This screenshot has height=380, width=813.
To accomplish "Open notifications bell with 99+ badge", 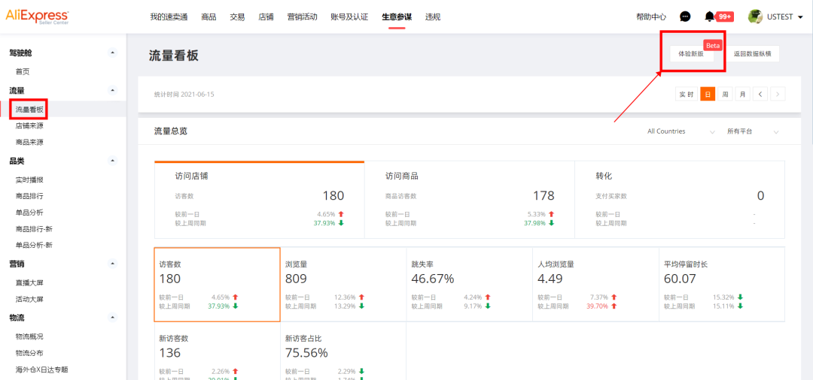I will coord(710,17).
